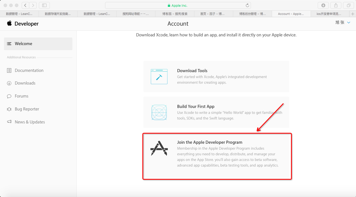Click the Welcome list icon in sidebar
Image resolution: width=356 pixels, height=197 pixels.
[9, 44]
